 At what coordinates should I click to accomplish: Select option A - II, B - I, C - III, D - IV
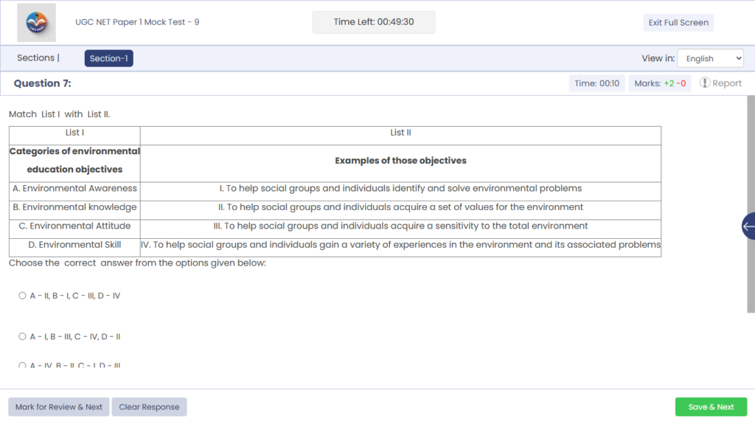22,296
